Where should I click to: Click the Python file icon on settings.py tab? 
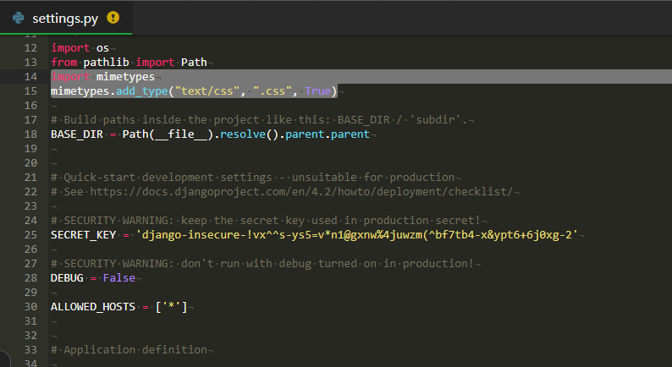click(x=19, y=18)
